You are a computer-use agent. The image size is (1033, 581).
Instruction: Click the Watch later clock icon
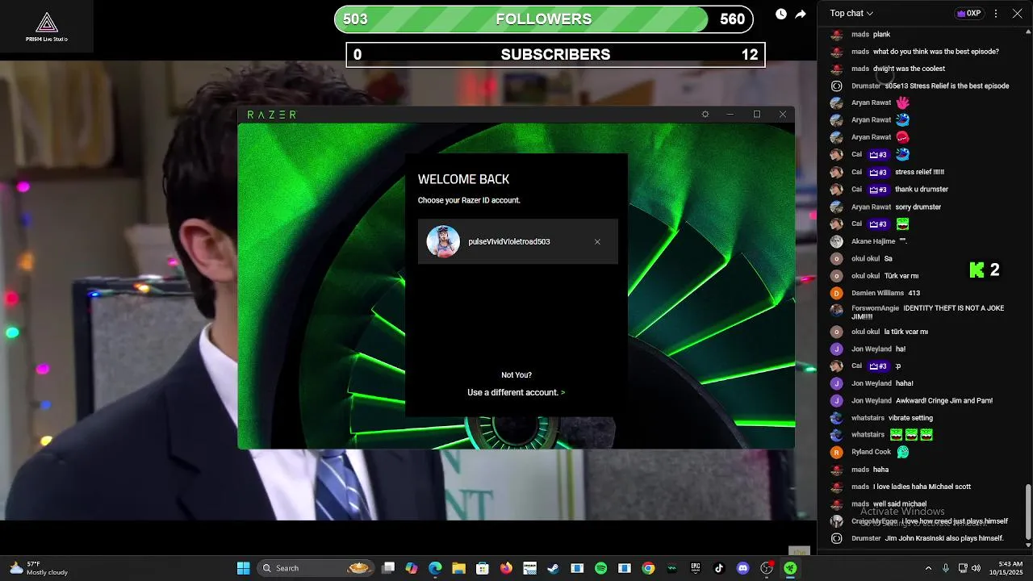780,14
